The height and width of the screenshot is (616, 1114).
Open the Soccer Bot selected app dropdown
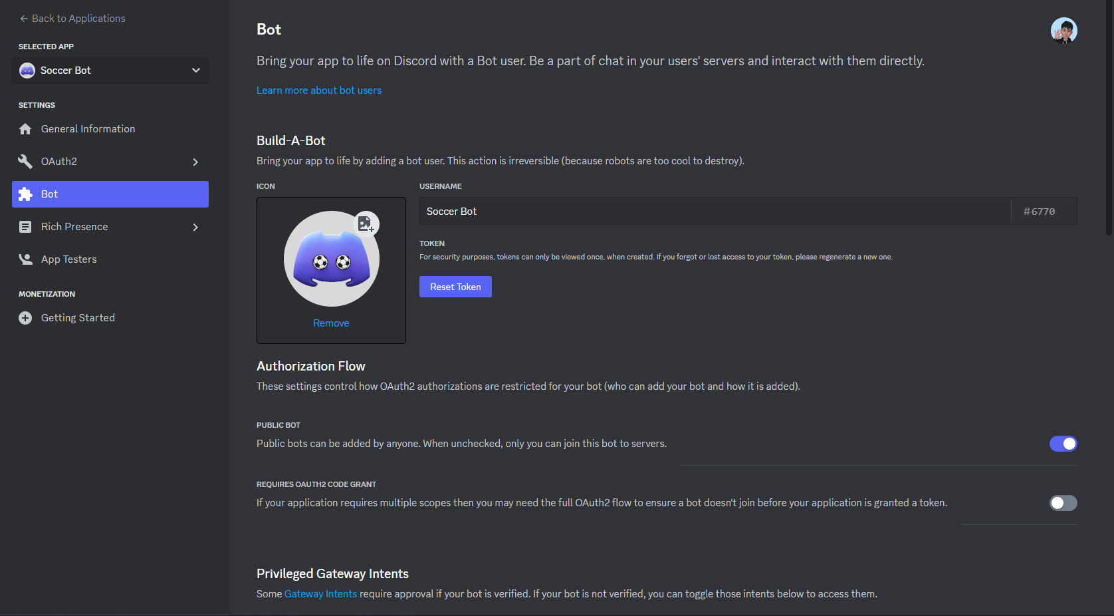[x=110, y=71]
